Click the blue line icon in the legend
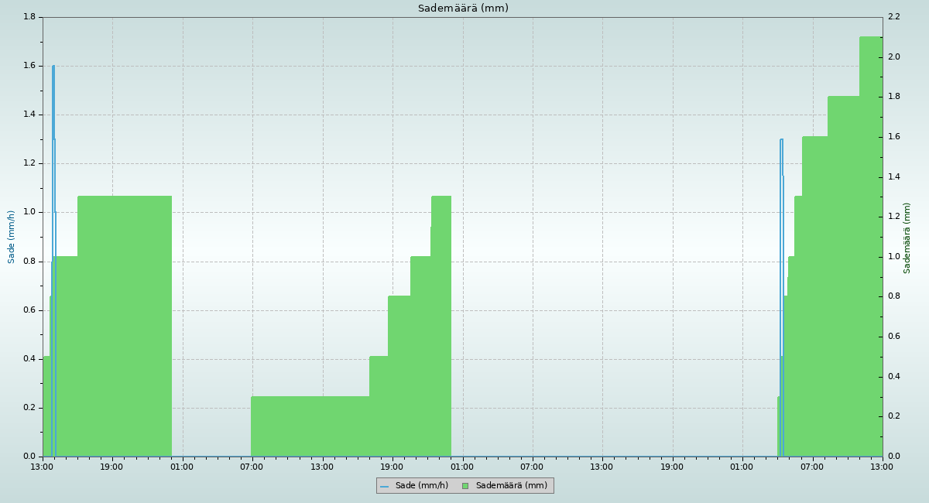929x503 pixels. (384, 486)
